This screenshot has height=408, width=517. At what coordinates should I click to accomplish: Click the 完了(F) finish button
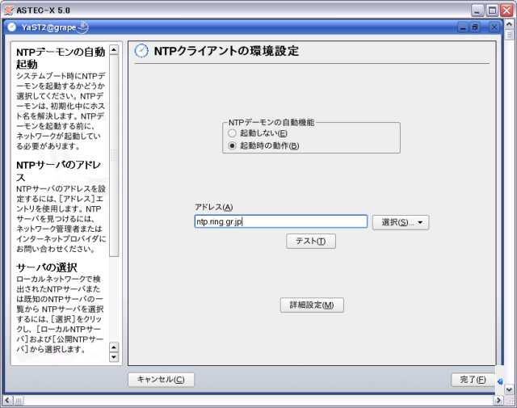[x=473, y=380]
